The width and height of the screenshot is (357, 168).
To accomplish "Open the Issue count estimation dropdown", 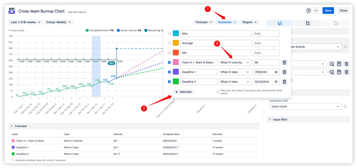I will click(306, 106).
